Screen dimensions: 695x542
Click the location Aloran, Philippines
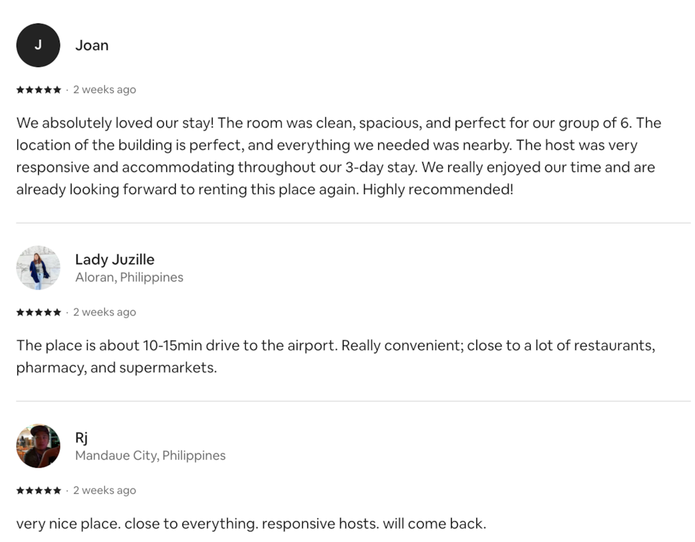point(129,278)
